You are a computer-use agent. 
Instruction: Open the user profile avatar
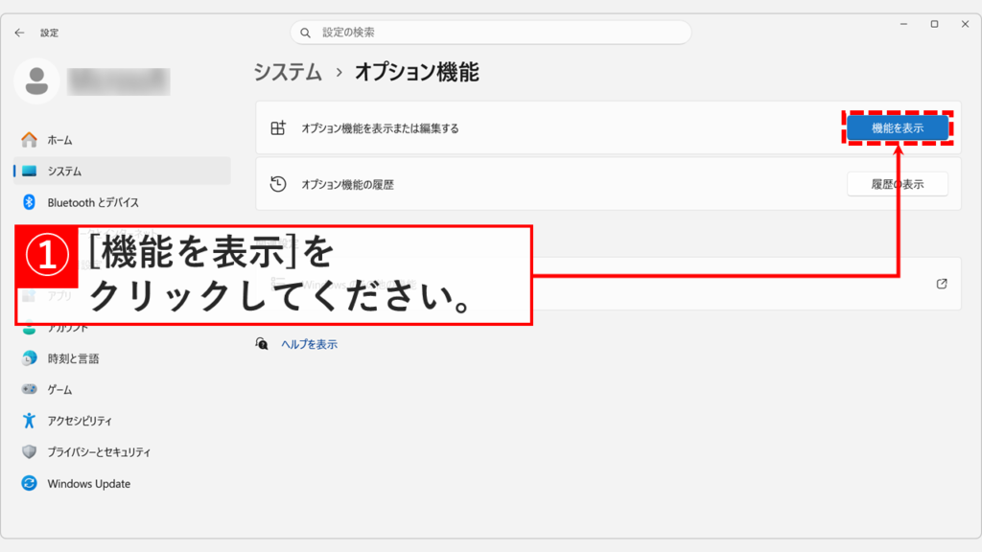pyautogui.click(x=36, y=80)
